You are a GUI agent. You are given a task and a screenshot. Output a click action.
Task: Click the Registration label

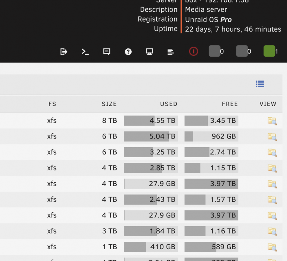pyautogui.click(x=157, y=19)
